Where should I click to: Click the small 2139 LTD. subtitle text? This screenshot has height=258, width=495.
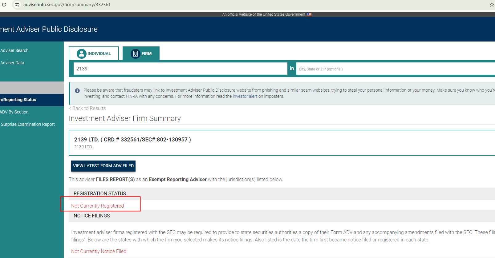[83, 147]
